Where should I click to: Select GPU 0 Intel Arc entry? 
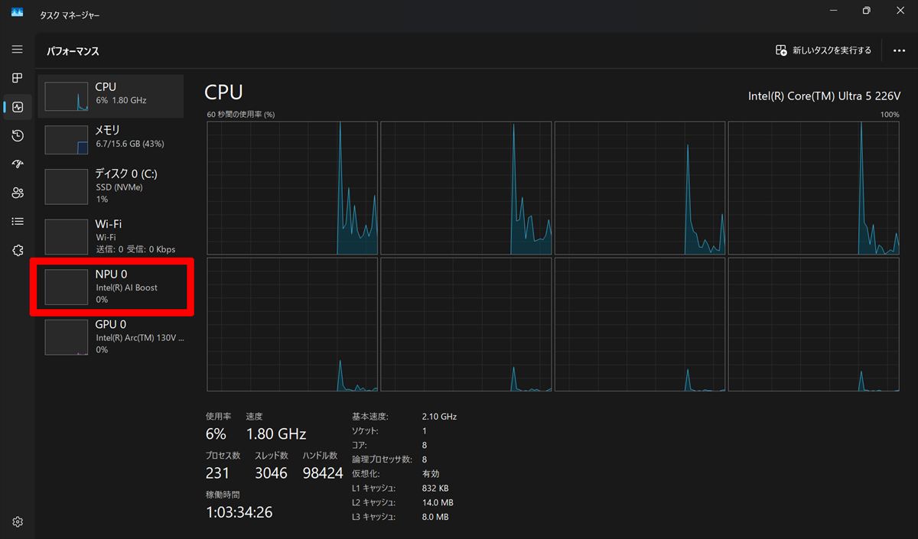pos(111,336)
